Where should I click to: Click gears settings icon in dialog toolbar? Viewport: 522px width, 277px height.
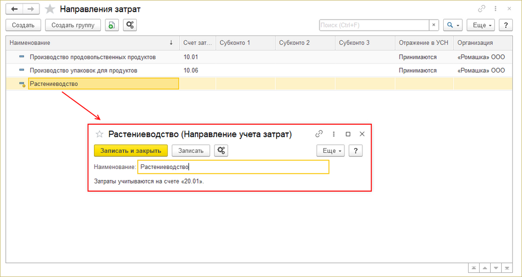coord(221,150)
